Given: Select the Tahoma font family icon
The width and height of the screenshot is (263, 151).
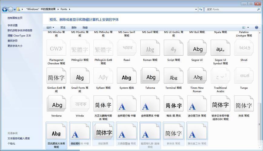Looking at the screenshot, I should [150, 75].
